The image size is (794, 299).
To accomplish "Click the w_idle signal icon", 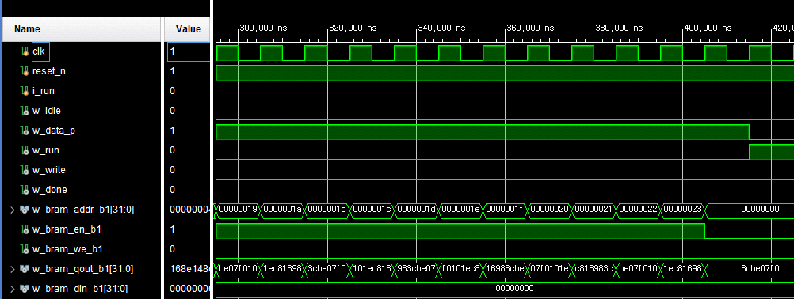I will (25, 111).
